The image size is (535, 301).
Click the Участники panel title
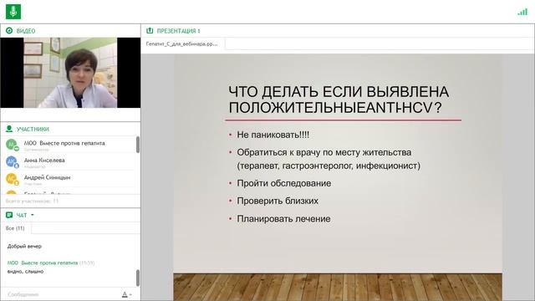(x=33, y=129)
